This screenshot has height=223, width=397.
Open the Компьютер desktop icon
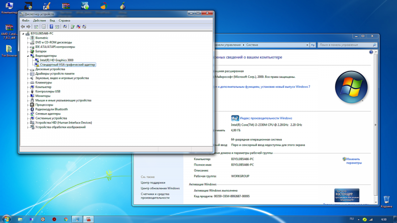[9, 7]
